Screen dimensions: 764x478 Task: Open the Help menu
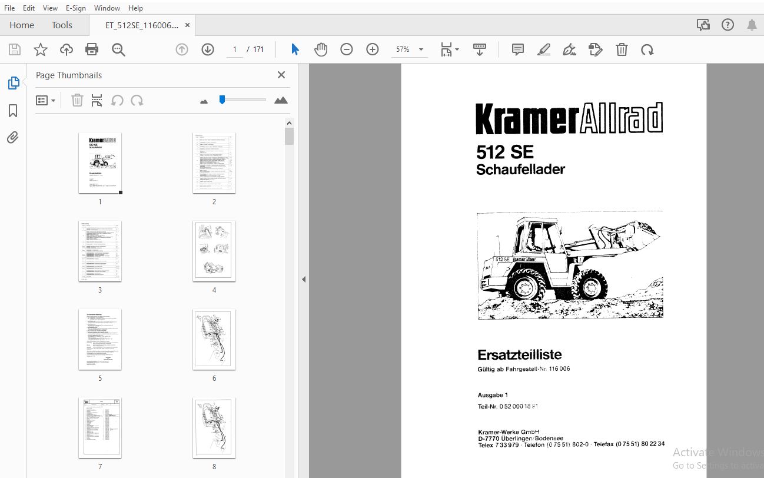[135, 8]
